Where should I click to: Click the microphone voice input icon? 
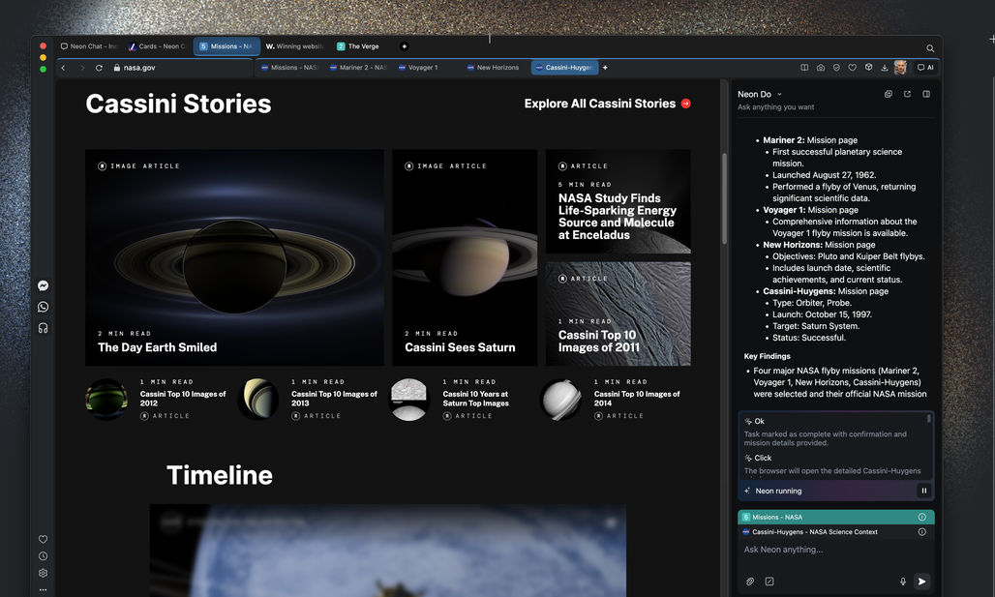(x=903, y=582)
